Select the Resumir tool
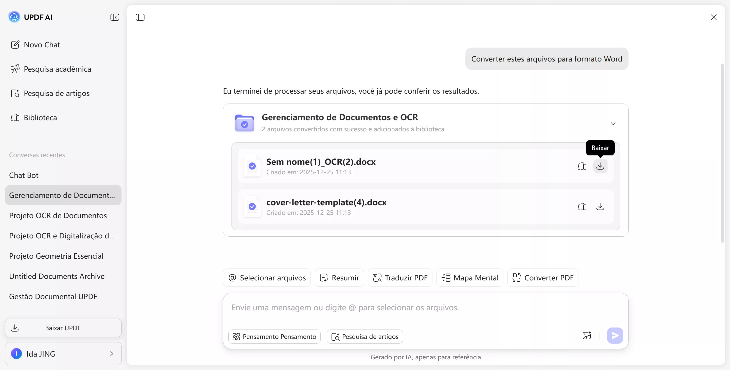730x370 pixels. click(x=339, y=277)
